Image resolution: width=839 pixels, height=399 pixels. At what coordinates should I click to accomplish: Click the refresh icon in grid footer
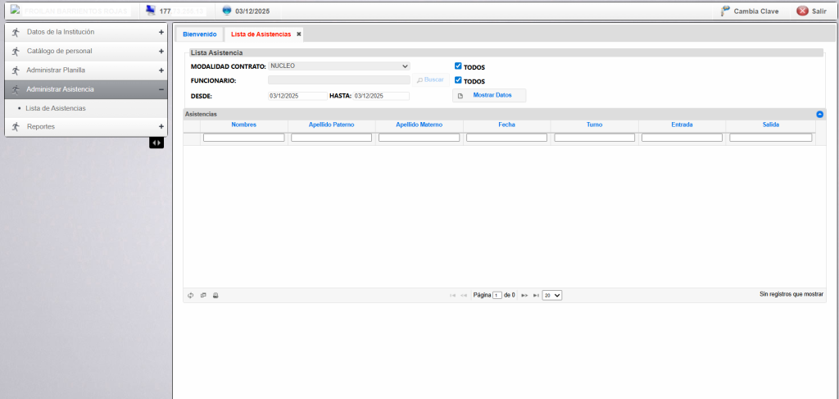point(190,295)
